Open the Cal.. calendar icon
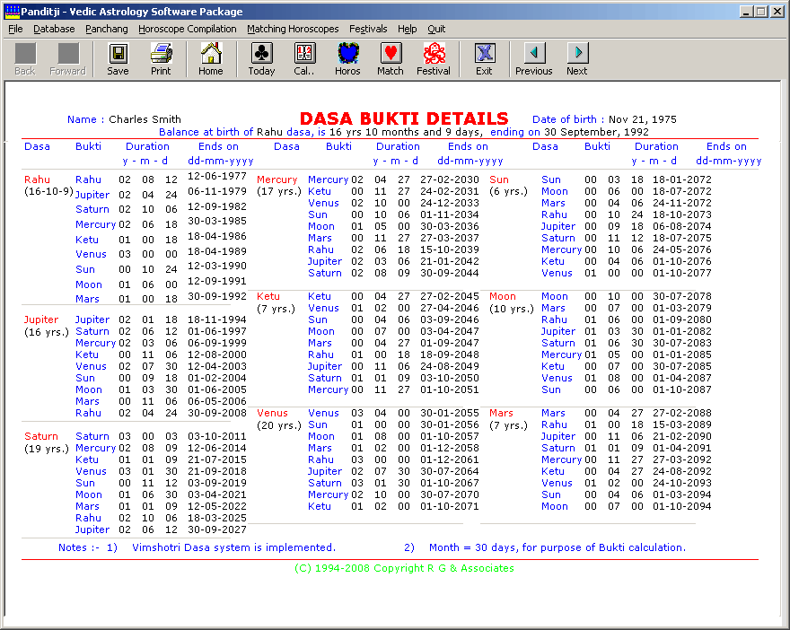 click(x=304, y=54)
